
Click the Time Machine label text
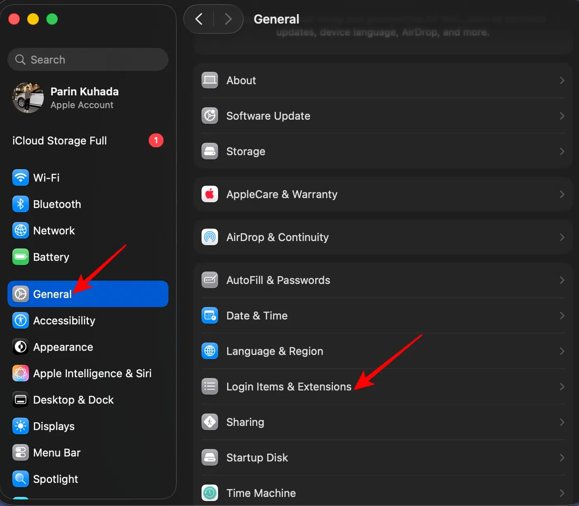point(261,493)
